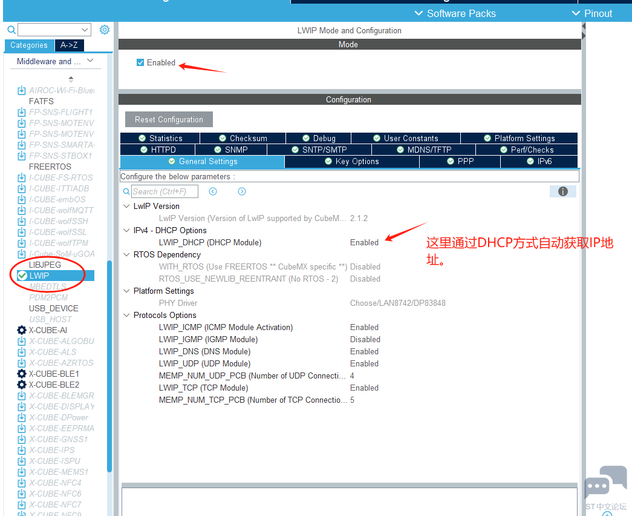This screenshot has width=632, height=516.
Task: Open the HTTPD configuration tab
Action: click(x=158, y=150)
